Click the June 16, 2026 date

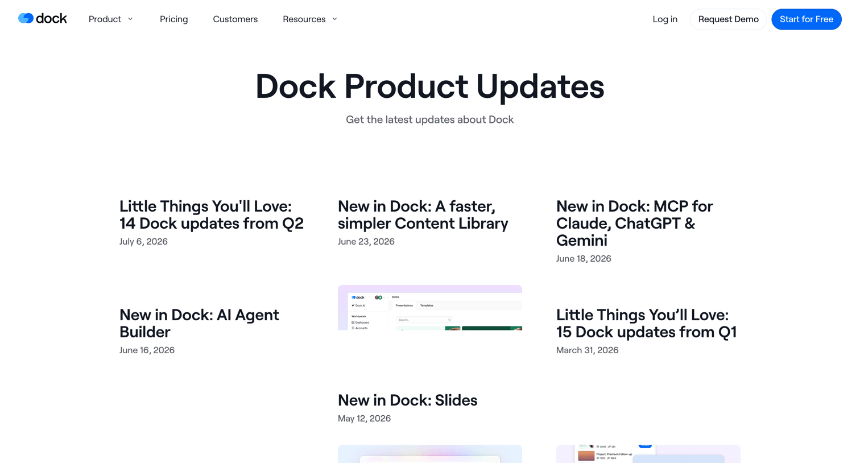(x=147, y=350)
